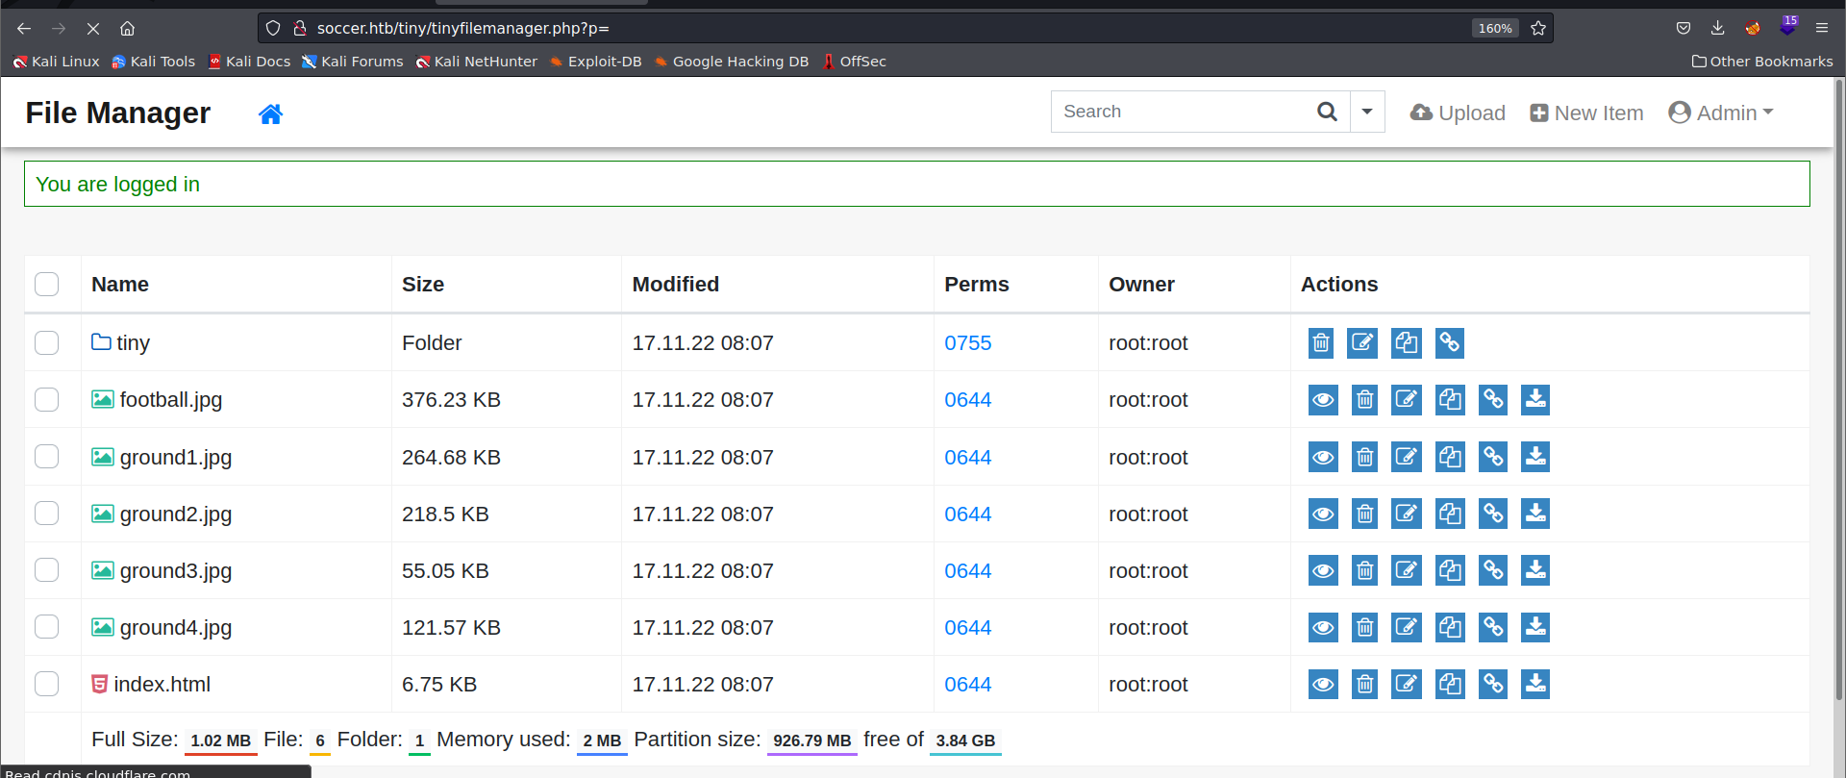Open Other Bookmarks folder
This screenshot has height=778, width=1846.
pos(1761,62)
